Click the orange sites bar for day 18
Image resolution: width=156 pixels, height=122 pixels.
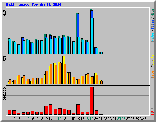88,79
